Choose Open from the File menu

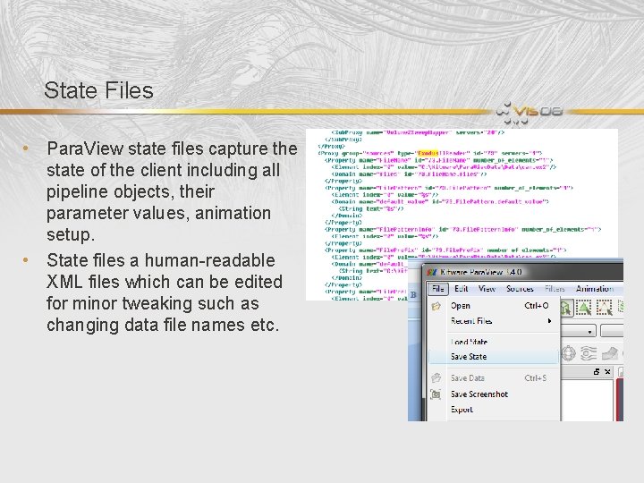pyautogui.click(x=494, y=306)
